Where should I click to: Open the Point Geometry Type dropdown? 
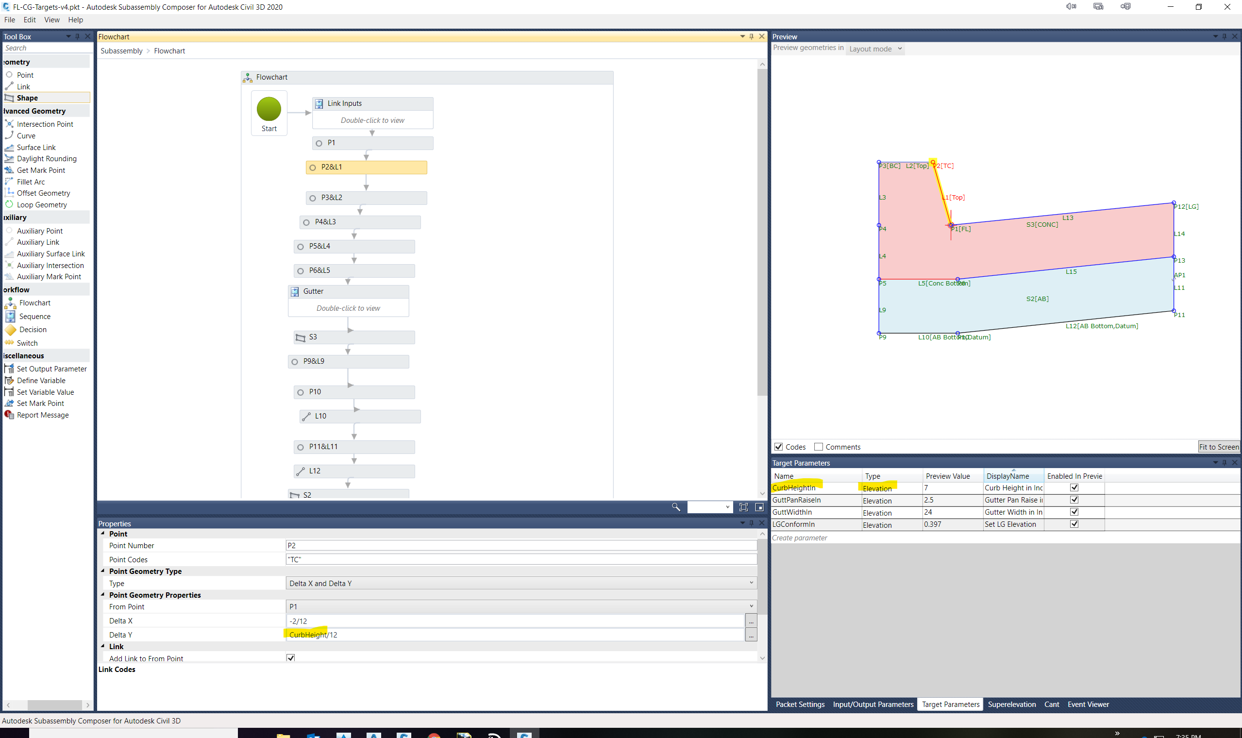pos(521,583)
